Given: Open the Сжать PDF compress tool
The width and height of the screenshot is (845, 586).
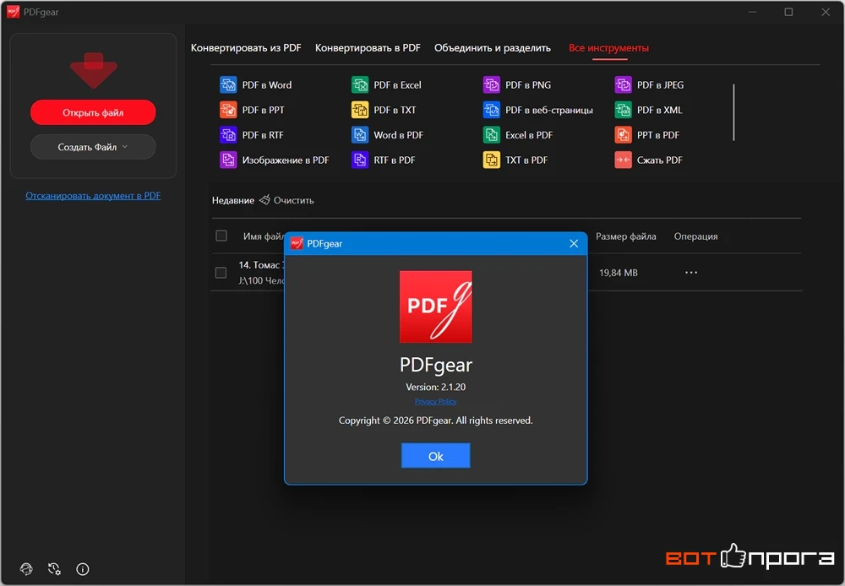Looking at the screenshot, I should coord(649,160).
